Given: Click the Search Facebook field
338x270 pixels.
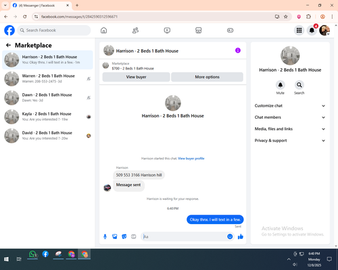Looking at the screenshot, I should click(54, 30).
